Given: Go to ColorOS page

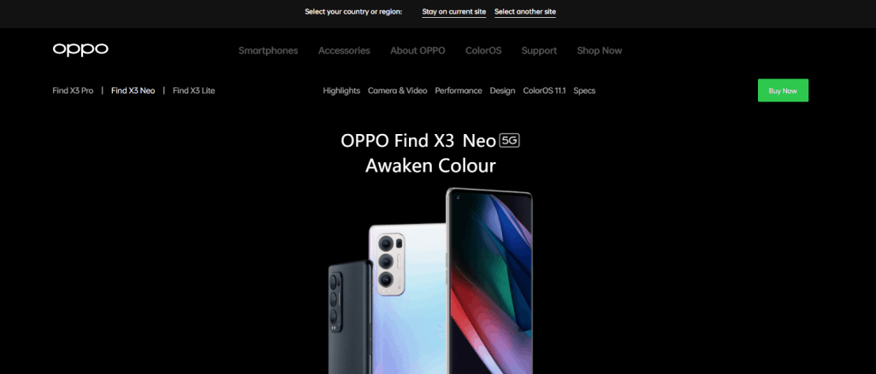Looking at the screenshot, I should pyautogui.click(x=483, y=50).
